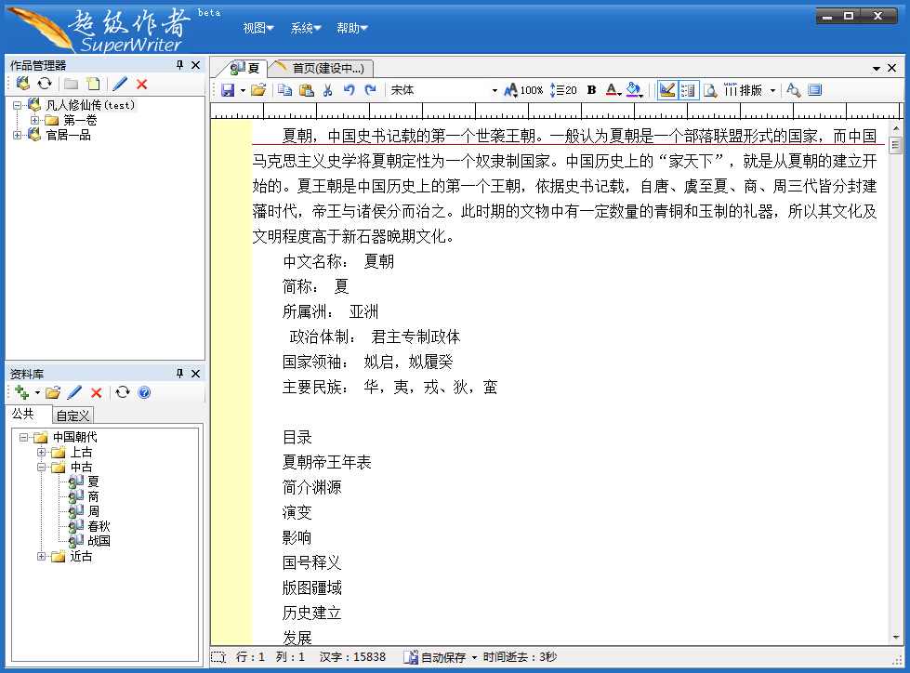The height and width of the screenshot is (673, 910).
Task: Switch to the 自定义 tab in 资料库
Action: click(73, 416)
